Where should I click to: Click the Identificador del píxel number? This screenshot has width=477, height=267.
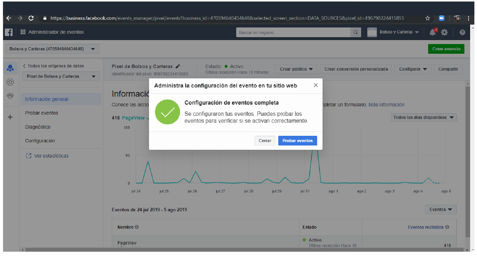pyautogui.click(x=171, y=74)
